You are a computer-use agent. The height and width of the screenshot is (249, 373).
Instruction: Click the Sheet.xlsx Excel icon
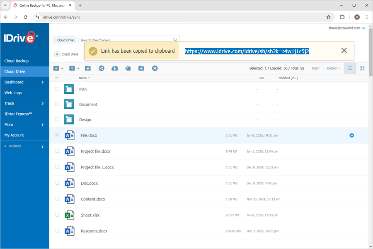(70, 215)
